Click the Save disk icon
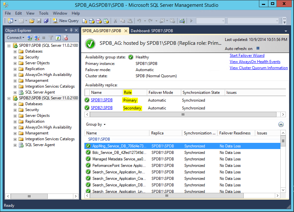 [x=39, y=21]
